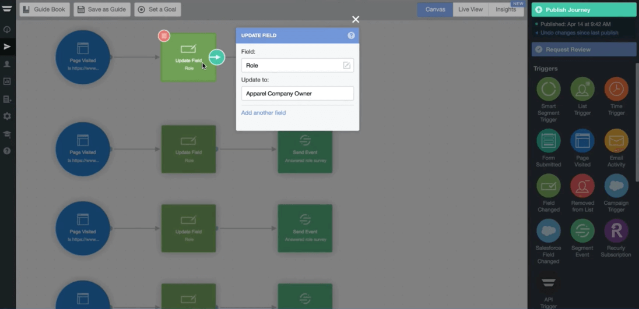Click the green arrow connector on Update Field
This screenshot has width=639, height=309.
tap(217, 58)
